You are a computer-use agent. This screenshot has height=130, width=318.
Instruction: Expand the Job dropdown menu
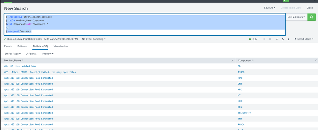(x=254, y=39)
